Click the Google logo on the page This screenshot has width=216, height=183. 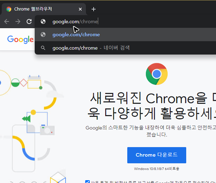click(x=20, y=39)
